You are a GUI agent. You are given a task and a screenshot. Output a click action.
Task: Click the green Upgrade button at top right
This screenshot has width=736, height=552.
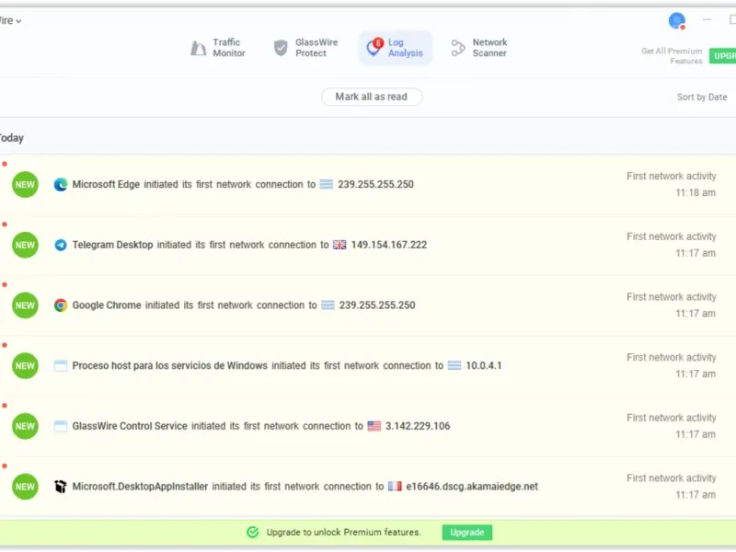pyautogui.click(x=722, y=56)
